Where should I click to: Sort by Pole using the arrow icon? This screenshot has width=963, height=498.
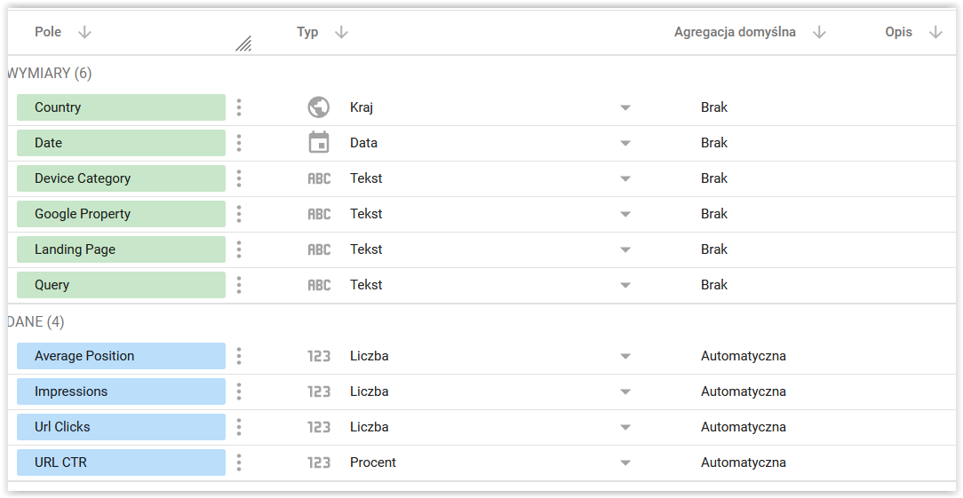(x=84, y=33)
